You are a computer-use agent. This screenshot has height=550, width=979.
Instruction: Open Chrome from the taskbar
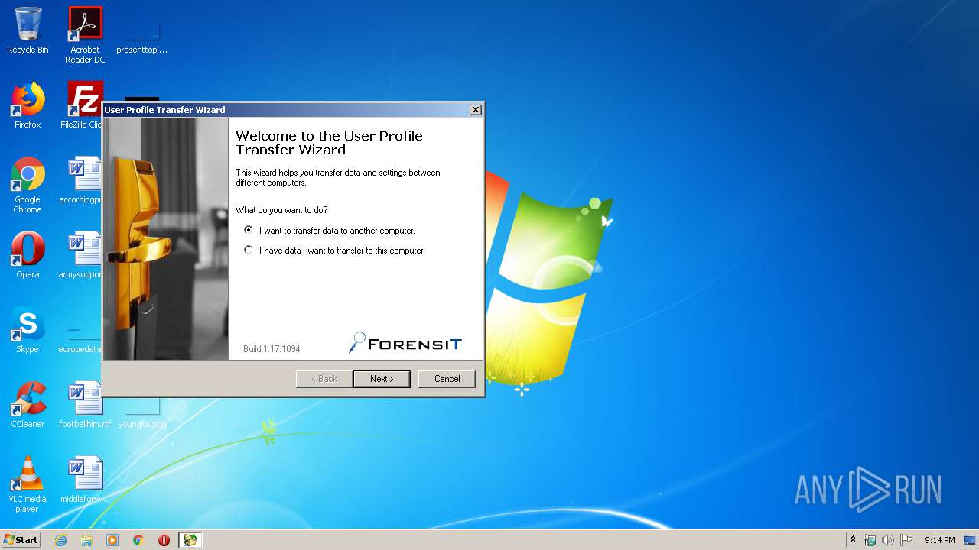[138, 540]
